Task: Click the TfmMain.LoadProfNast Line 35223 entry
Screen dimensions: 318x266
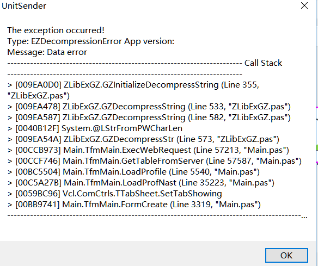Action: [140, 183]
